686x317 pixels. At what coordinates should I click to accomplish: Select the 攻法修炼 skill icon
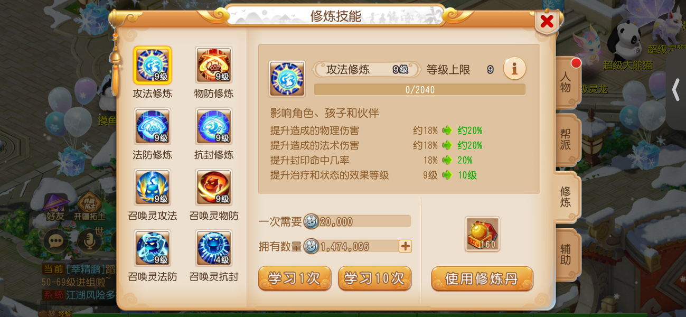tap(153, 66)
